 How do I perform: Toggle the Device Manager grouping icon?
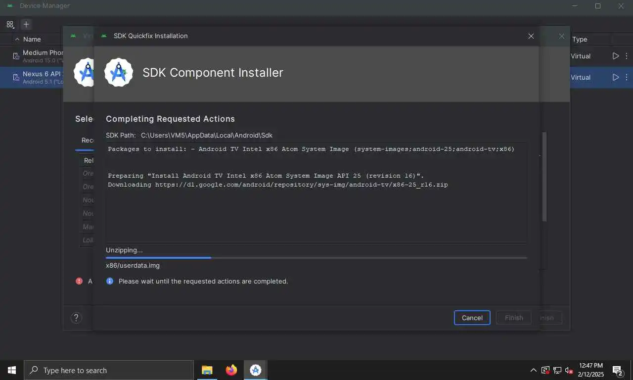pyautogui.click(x=10, y=24)
